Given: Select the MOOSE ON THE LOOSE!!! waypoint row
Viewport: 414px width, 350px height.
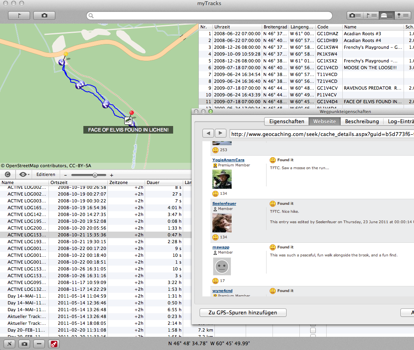Looking at the screenshot, I should pos(306,68).
